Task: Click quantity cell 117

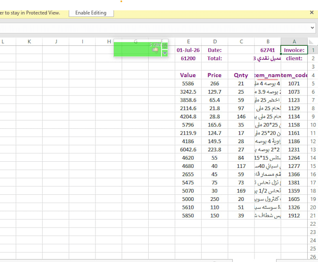Action: (x=241, y=166)
